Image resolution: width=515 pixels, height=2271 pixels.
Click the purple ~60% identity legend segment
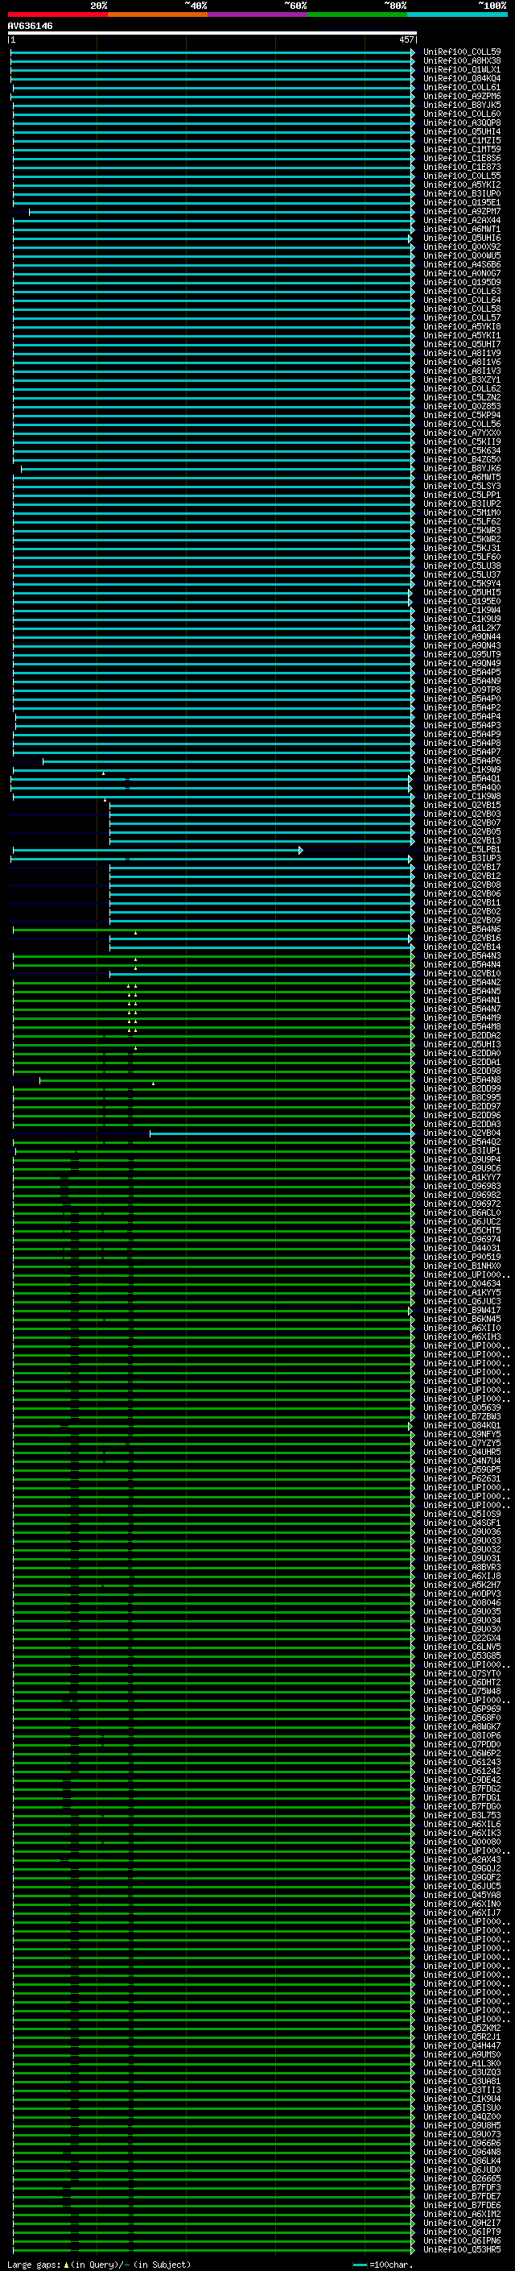tap(257, 15)
